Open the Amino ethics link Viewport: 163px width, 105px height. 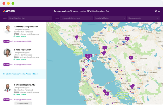pyautogui.click(x=32, y=74)
